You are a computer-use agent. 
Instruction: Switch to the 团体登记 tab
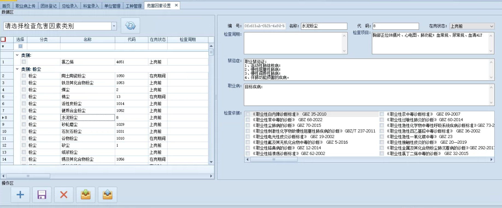tap(48, 6)
